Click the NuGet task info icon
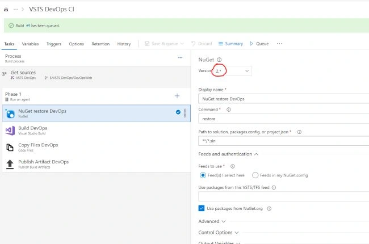 coord(219,60)
